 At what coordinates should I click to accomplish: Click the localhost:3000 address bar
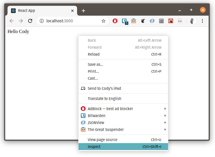pos(72,21)
